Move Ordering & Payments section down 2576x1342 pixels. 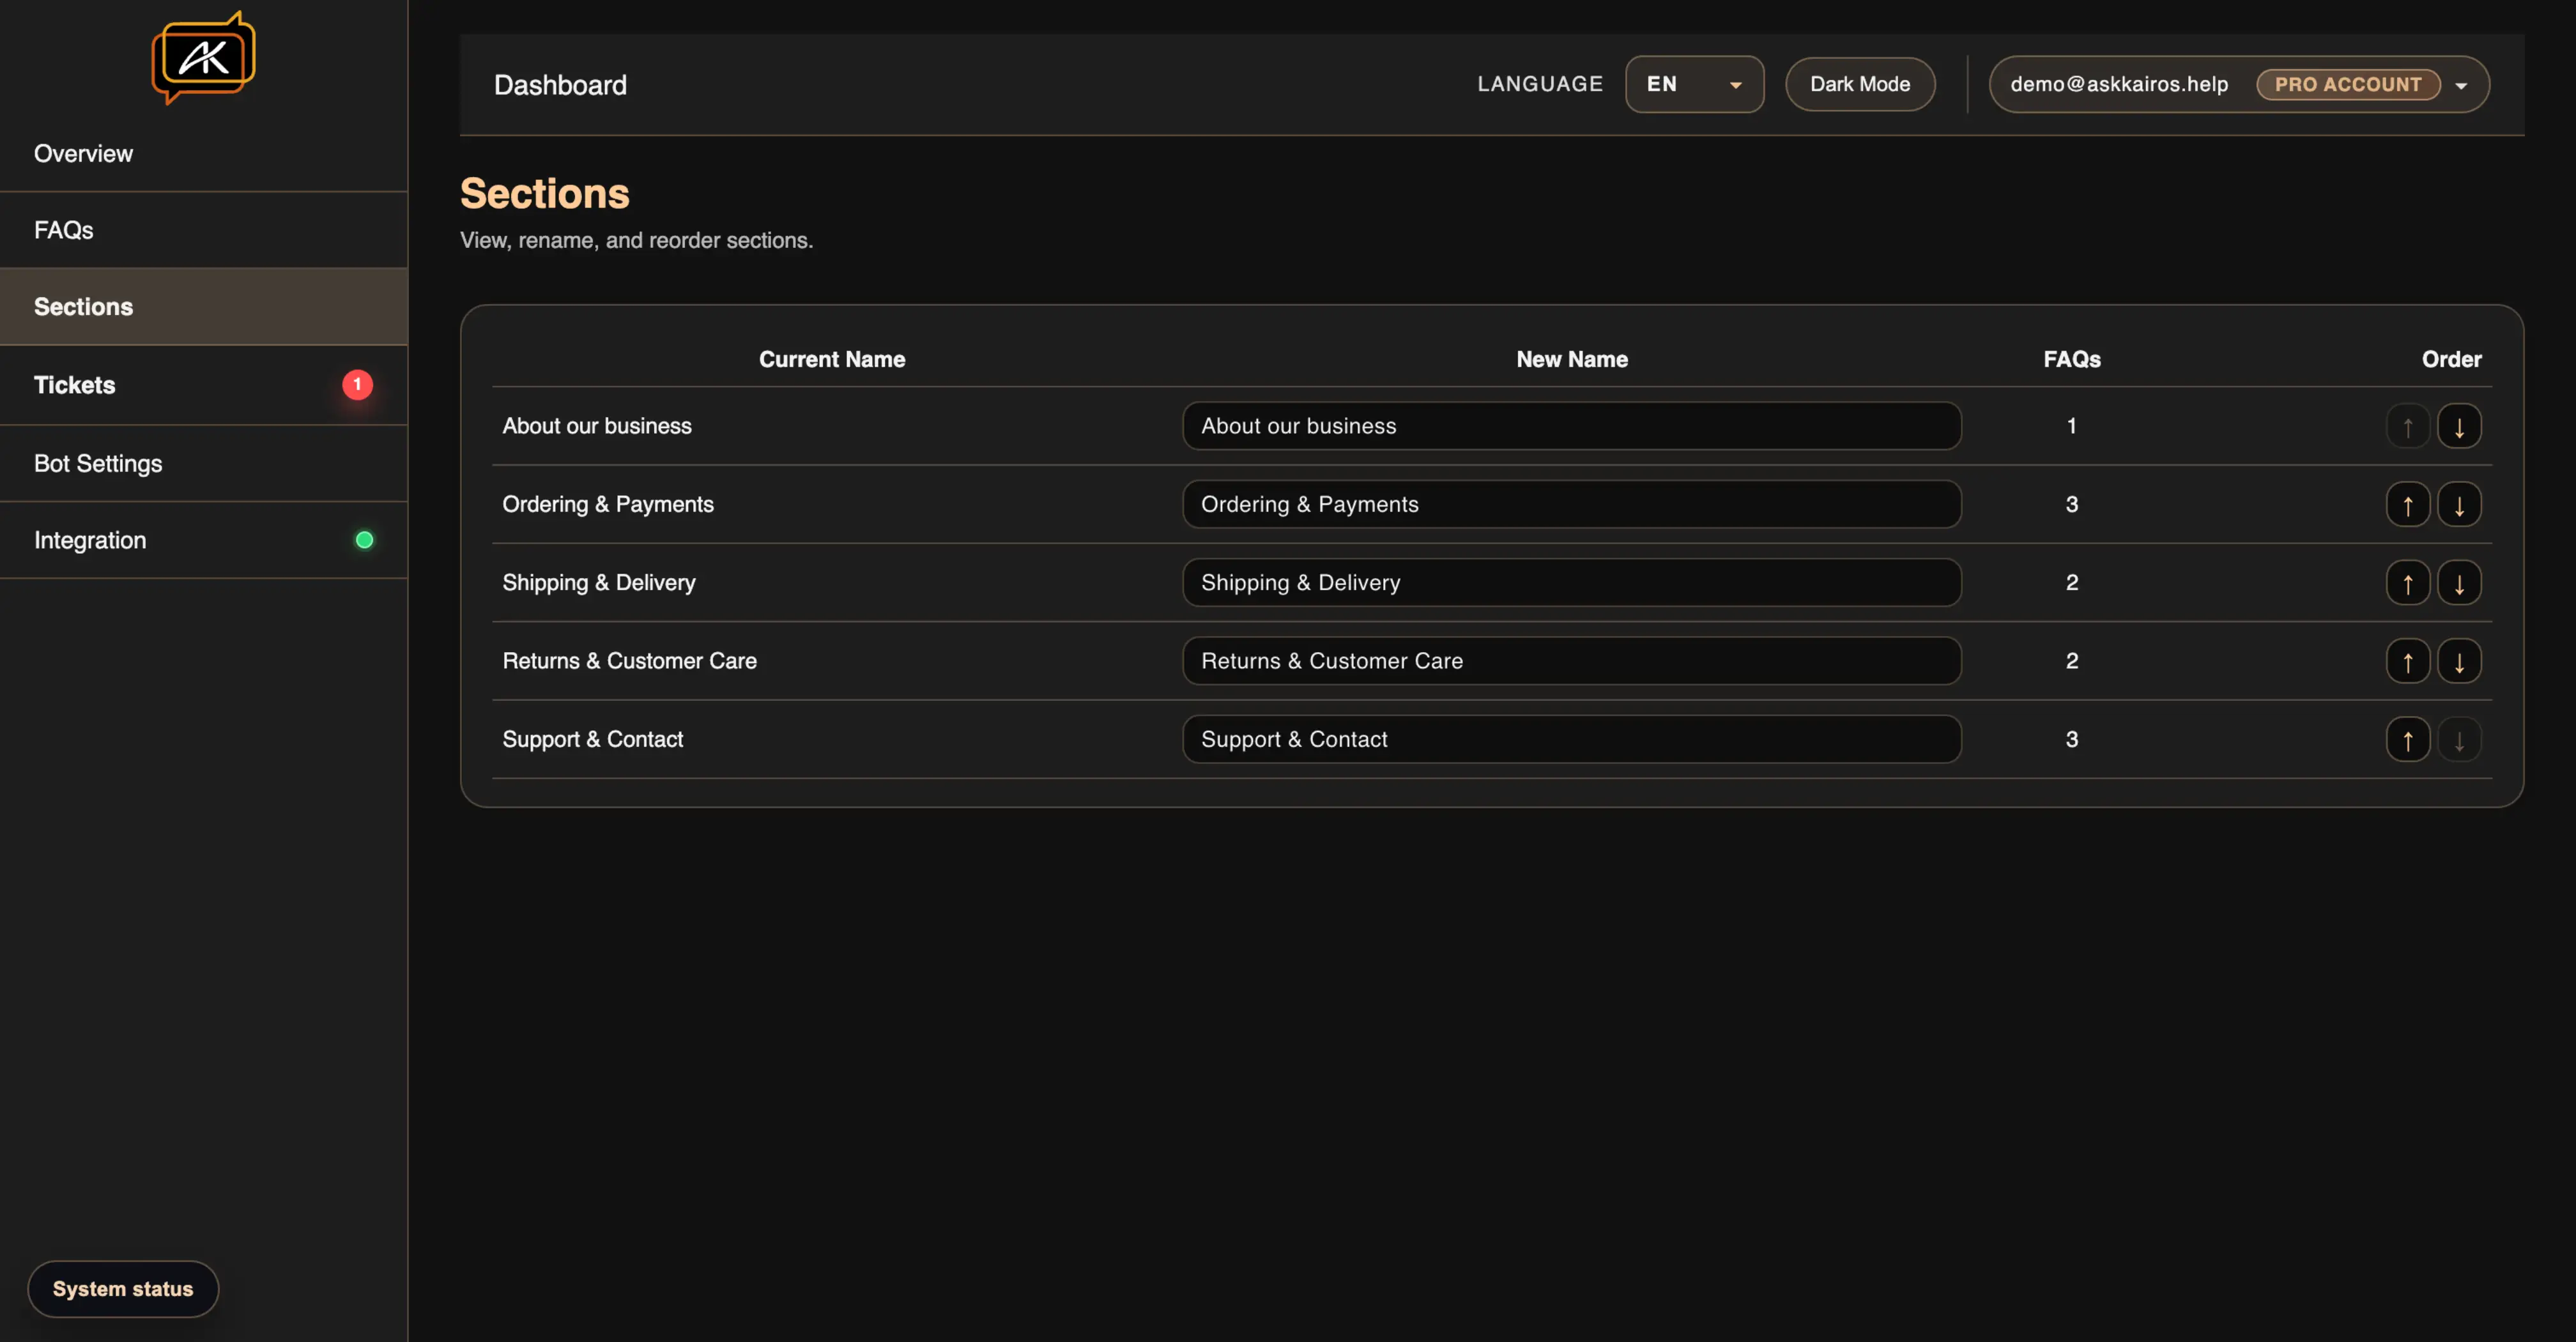(2458, 504)
